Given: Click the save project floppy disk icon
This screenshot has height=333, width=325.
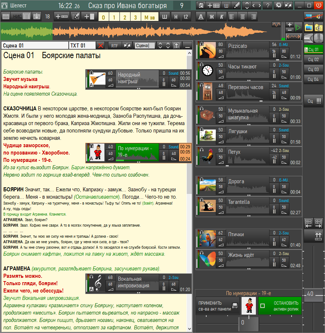Looking at the screenshot, I should click(x=201, y=6).
